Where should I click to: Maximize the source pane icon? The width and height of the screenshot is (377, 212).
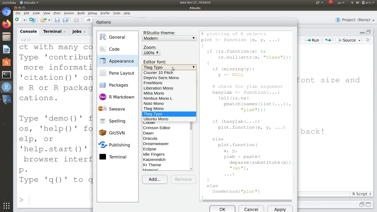click(369, 33)
